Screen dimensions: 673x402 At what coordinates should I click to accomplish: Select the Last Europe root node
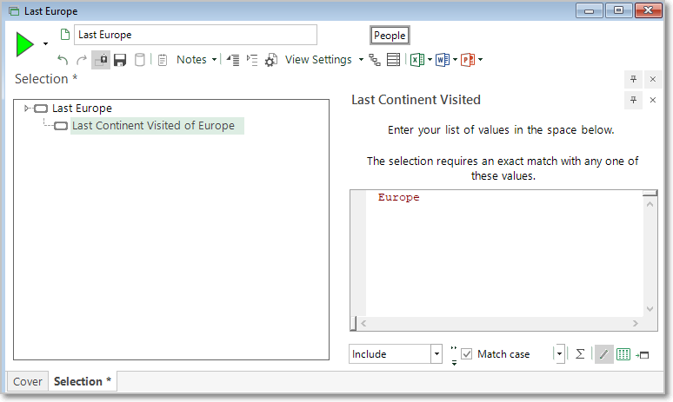(x=82, y=108)
